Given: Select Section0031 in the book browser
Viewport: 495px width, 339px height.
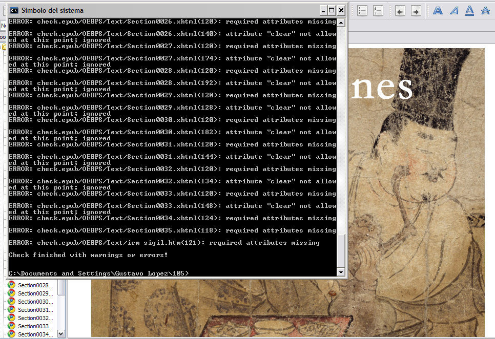Looking at the screenshot, I should pos(35,310).
